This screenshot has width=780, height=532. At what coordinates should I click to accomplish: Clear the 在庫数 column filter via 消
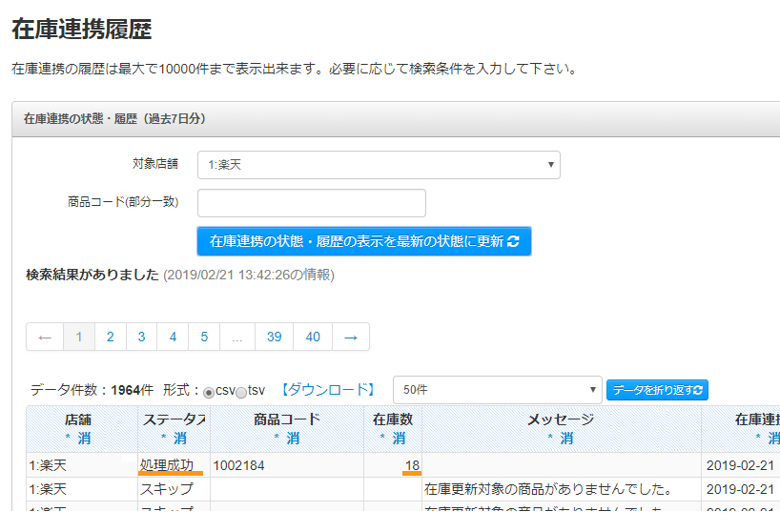pyautogui.click(x=399, y=439)
